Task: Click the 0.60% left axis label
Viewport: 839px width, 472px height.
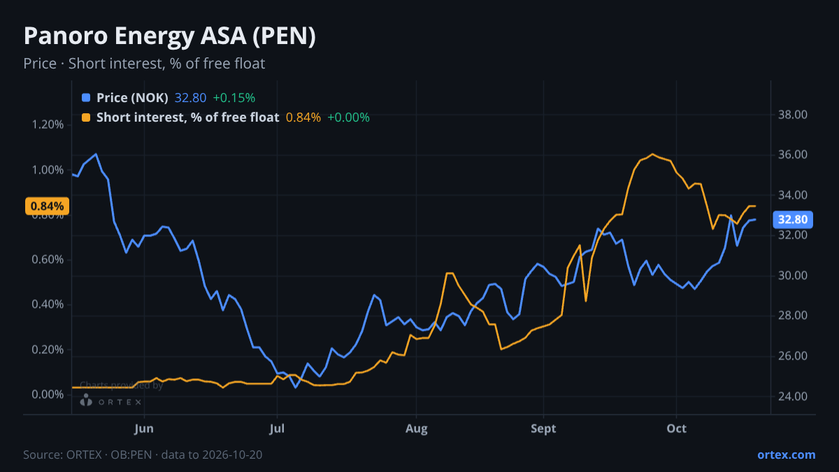Action: [x=48, y=259]
